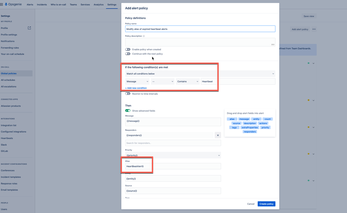
Task: Open All schedules in sidebar
Action: pos(8,80)
